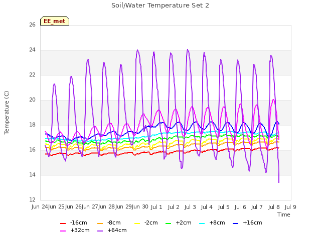Toggle the -16cm legend entry
The width and height of the screenshot is (321, 240).
point(74,222)
